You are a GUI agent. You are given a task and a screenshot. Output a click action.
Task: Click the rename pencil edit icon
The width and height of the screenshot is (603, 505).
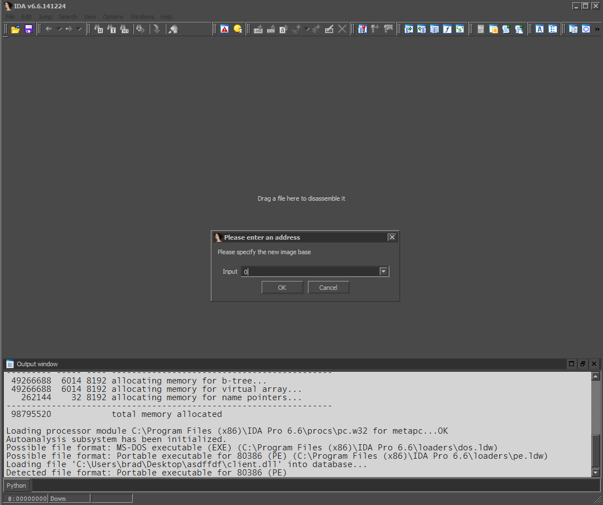[329, 29]
